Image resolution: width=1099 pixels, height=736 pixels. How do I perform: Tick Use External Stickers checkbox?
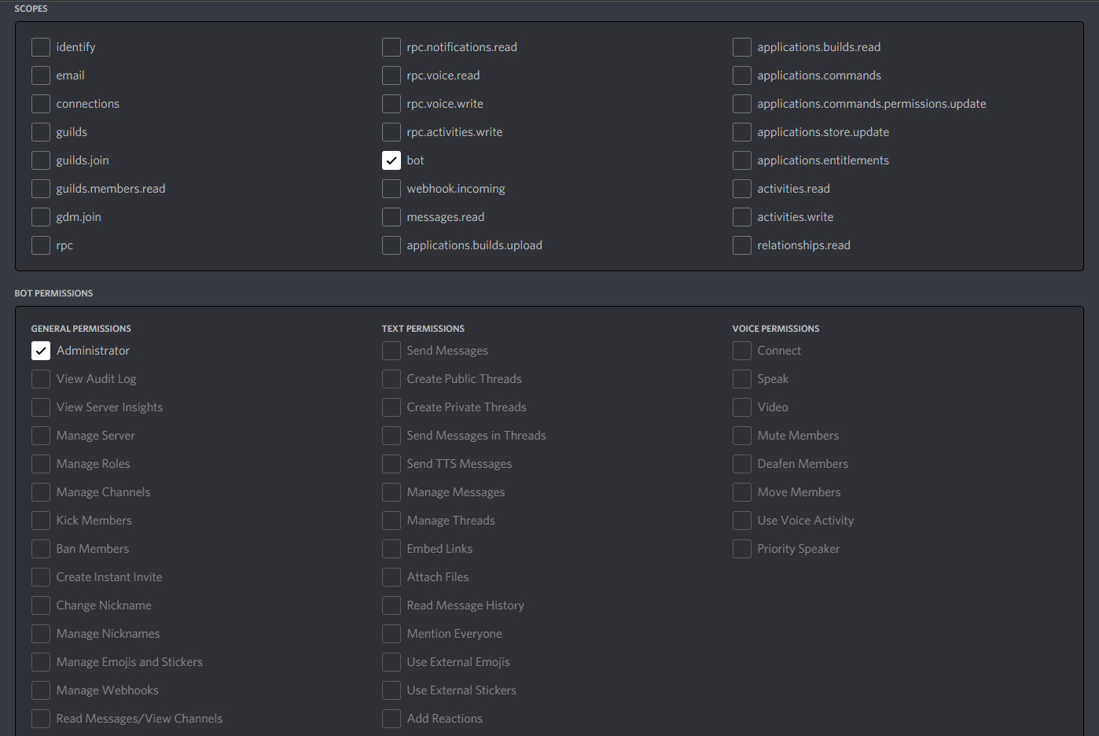pyautogui.click(x=391, y=690)
